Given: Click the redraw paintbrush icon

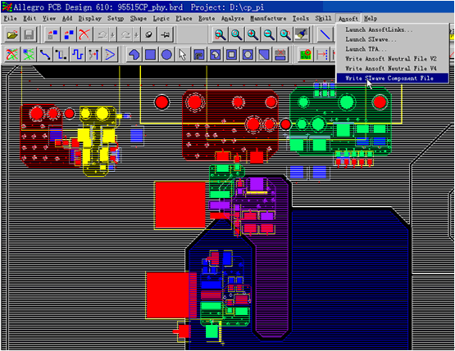Looking at the screenshot, I should pyautogui.click(x=302, y=34).
